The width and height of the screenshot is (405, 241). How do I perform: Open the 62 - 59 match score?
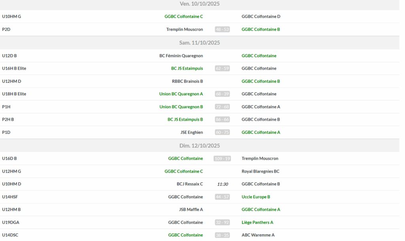coord(222,68)
